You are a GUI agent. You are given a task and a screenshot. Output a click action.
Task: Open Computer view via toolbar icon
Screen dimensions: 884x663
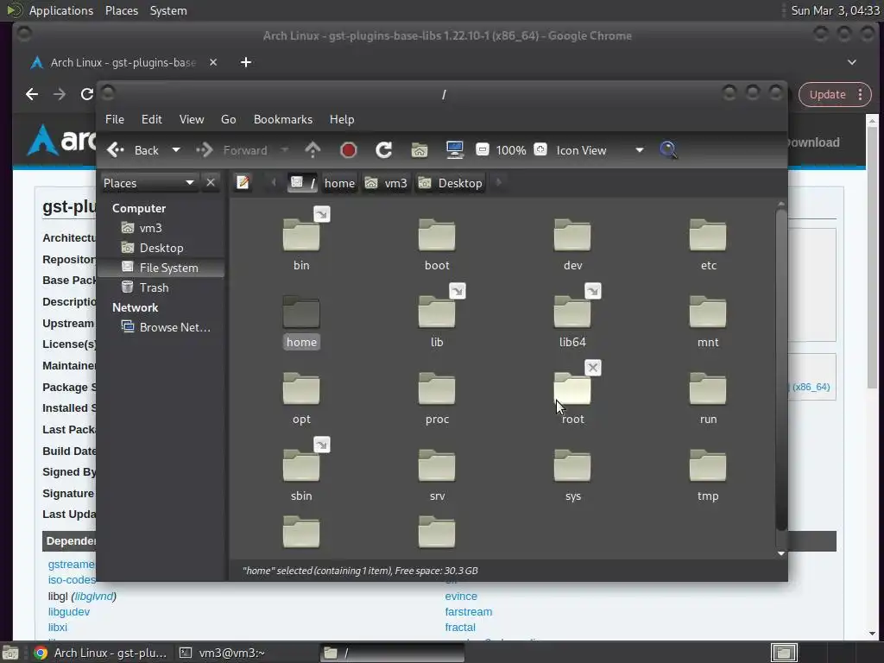click(x=454, y=150)
